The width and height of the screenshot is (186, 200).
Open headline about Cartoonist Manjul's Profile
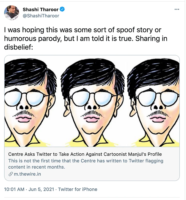[x=85, y=154]
